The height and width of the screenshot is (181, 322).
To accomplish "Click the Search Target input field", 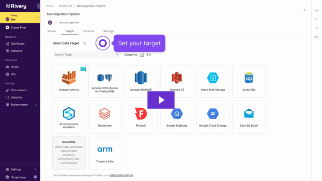I will pyautogui.click(x=84, y=54).
